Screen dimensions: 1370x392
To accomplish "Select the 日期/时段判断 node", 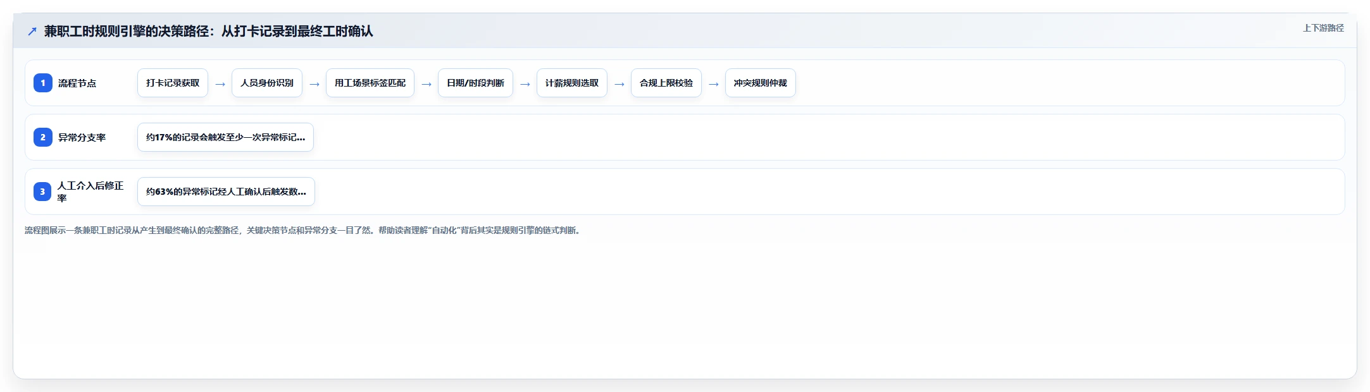I will coord(476,83).
